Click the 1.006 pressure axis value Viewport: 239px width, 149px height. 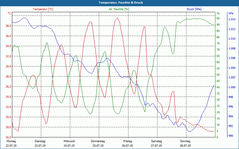[x=232, y=58]
